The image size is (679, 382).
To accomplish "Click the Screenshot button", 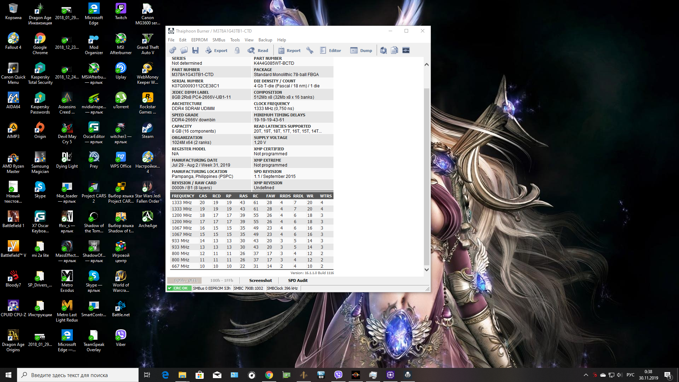I will [x=261, y=280].
